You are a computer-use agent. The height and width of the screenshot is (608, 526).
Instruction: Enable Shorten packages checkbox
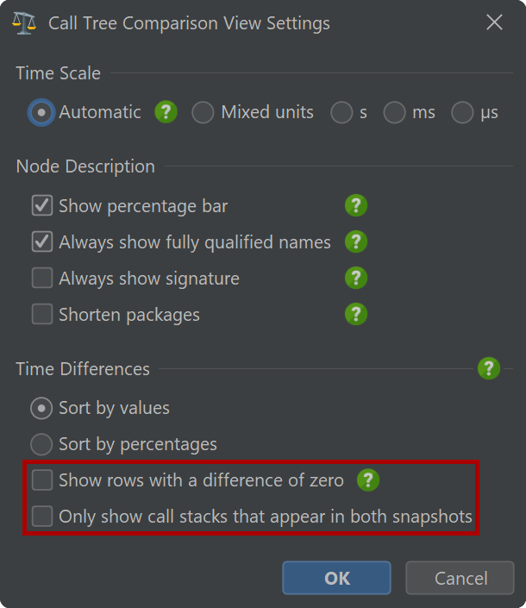click(42, 314)
